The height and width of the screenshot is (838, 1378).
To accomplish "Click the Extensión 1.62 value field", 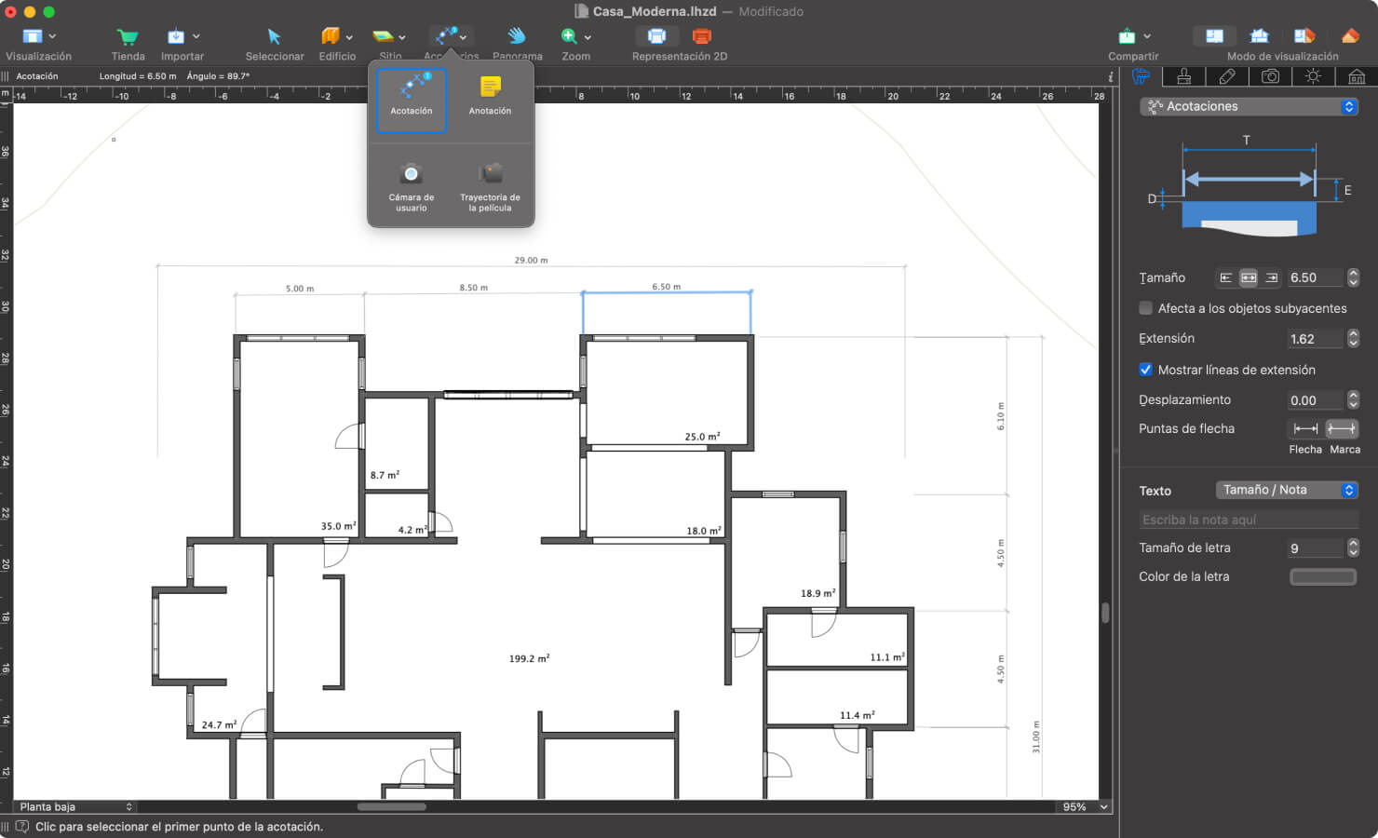I will point(1316,338).
